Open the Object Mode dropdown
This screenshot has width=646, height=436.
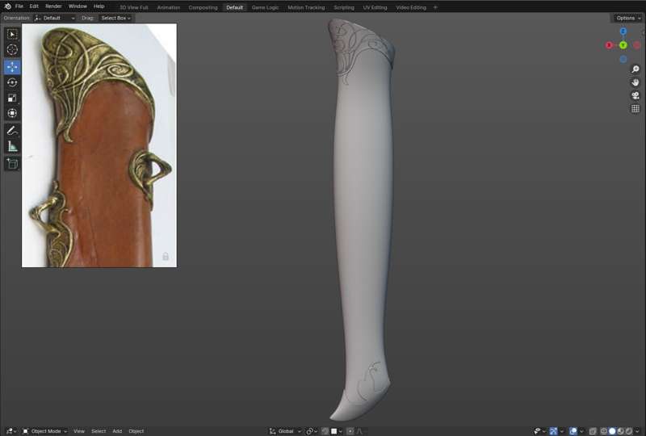tap(44, 431)
